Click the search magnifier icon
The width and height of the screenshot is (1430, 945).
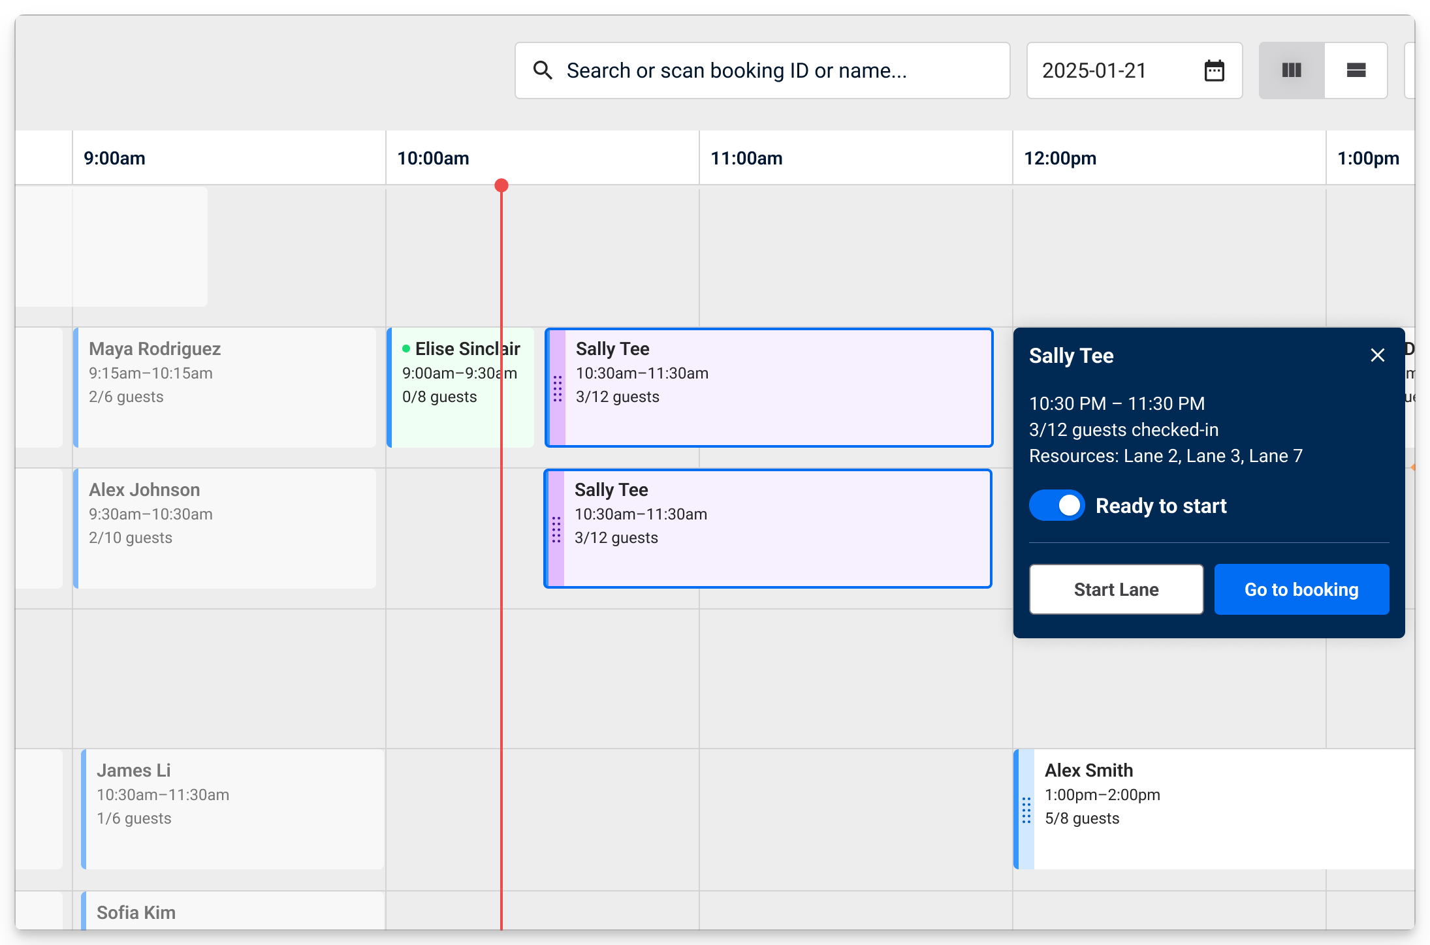(x=543, y=70)
